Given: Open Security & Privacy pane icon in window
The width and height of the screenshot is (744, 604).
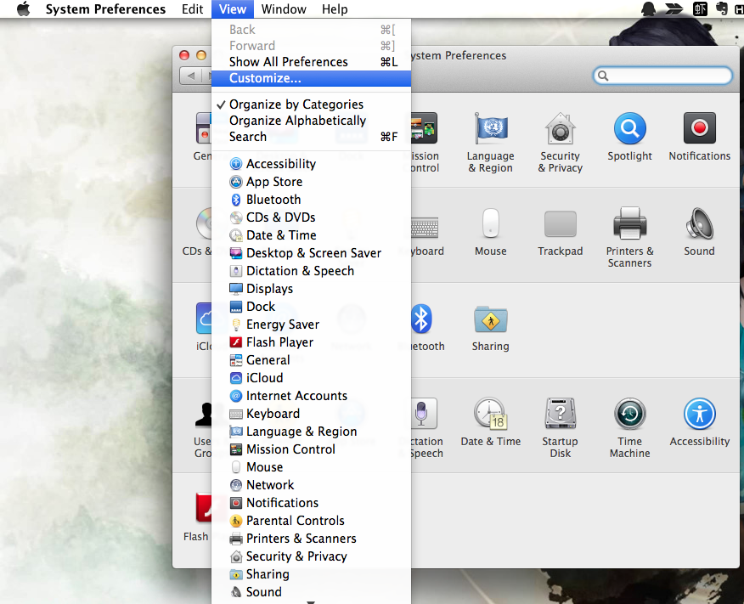Looking at the screenshot, I should pyautogui.click(x=561, y=128).
